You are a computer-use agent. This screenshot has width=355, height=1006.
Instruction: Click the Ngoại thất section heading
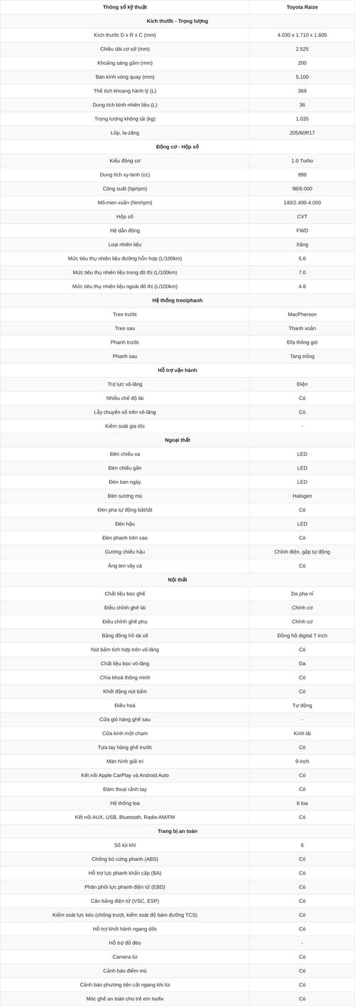[177, 440]
